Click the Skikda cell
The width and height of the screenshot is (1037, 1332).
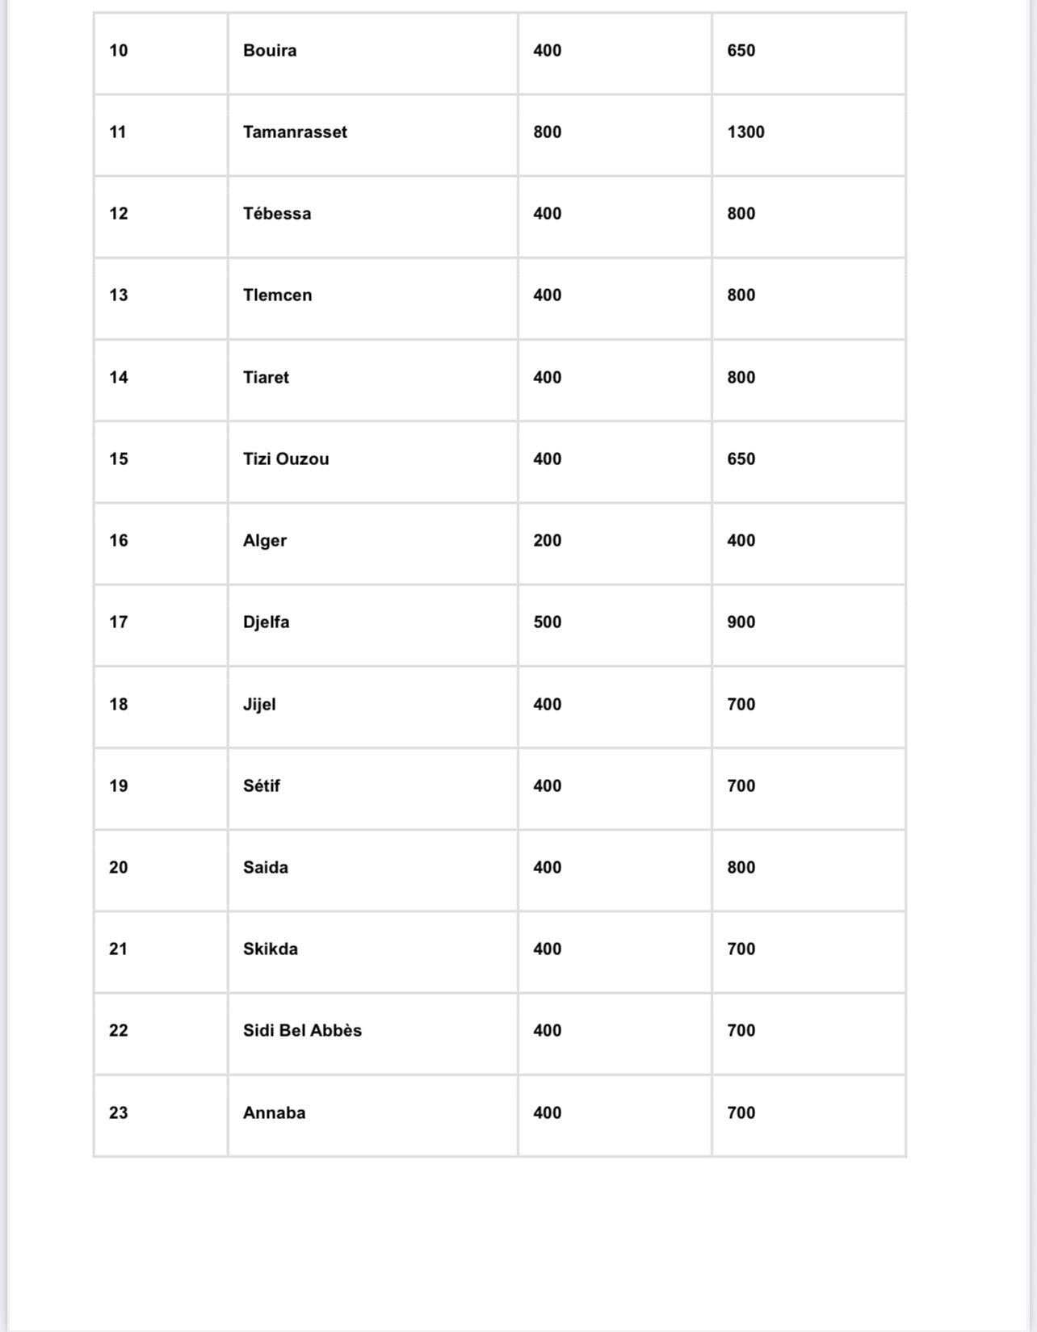click(x=270, y=949)
